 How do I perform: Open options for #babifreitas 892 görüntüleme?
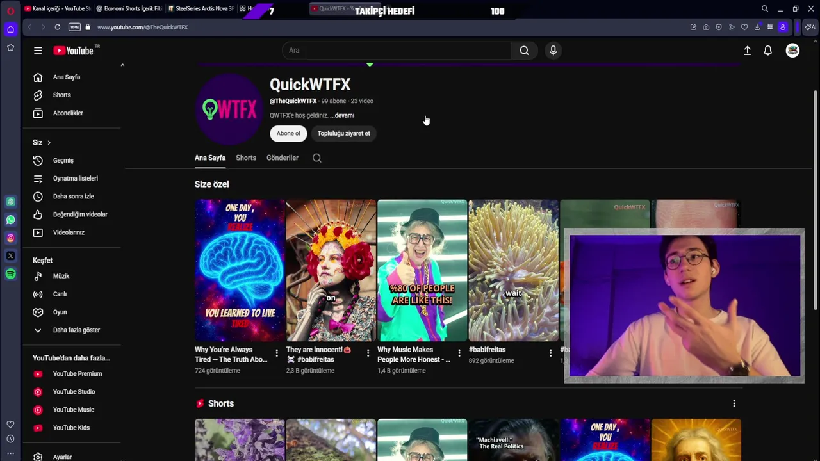(x=550, y=353)
